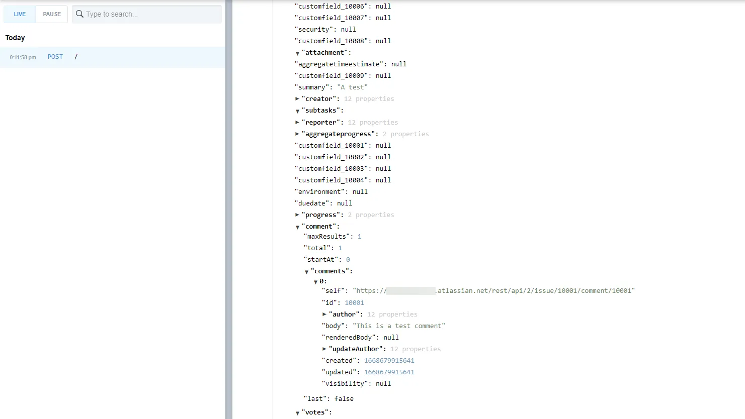Click the "summary" value "A test"

tap(352, 87)
